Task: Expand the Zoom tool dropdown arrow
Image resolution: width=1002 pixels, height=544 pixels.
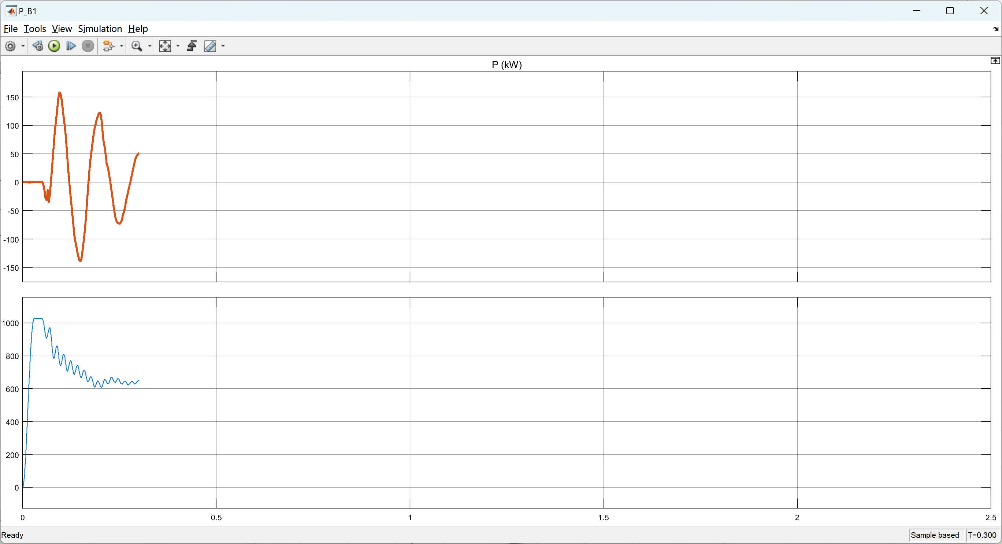Action: point(150,46)
